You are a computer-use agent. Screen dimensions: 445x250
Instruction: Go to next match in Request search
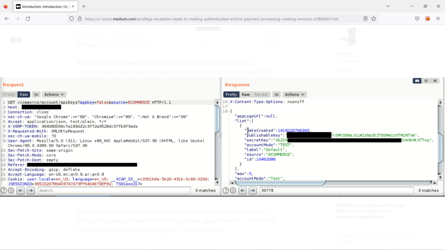coord(31,190)
